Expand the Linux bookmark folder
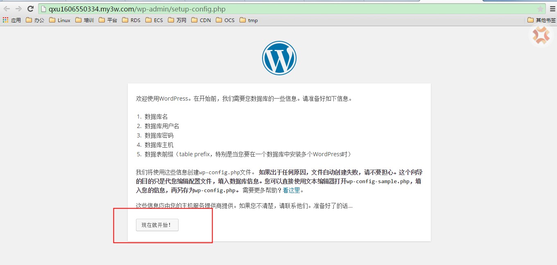557x265 pixels. tap(60, 20)
